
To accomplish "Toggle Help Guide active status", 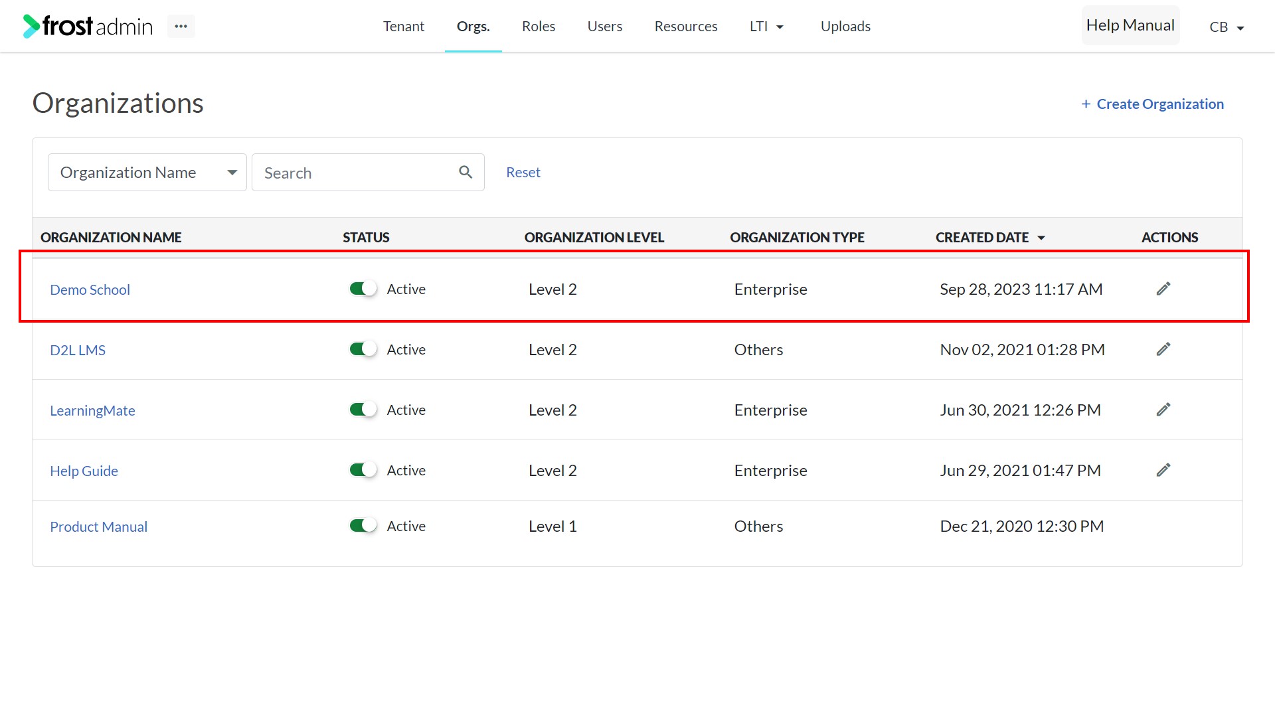I will (363, 470).
